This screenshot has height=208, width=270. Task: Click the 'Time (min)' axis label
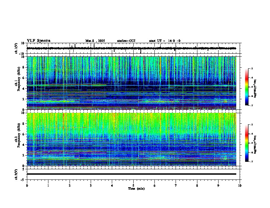click(136, 189)
